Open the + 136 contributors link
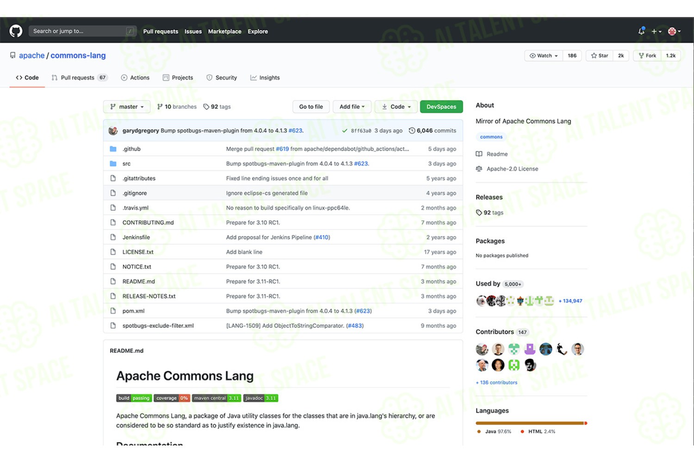Image resolution: width=694 pixels, height=463 pixels. point(496,382)
